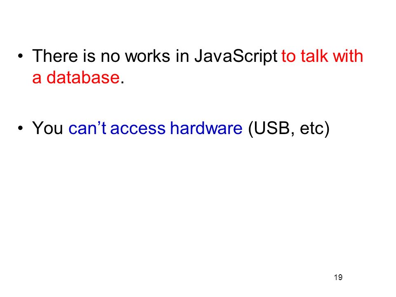Click the blue word "hardware"
This screenshot has width=396, height=297.
(x=206, y=128)
